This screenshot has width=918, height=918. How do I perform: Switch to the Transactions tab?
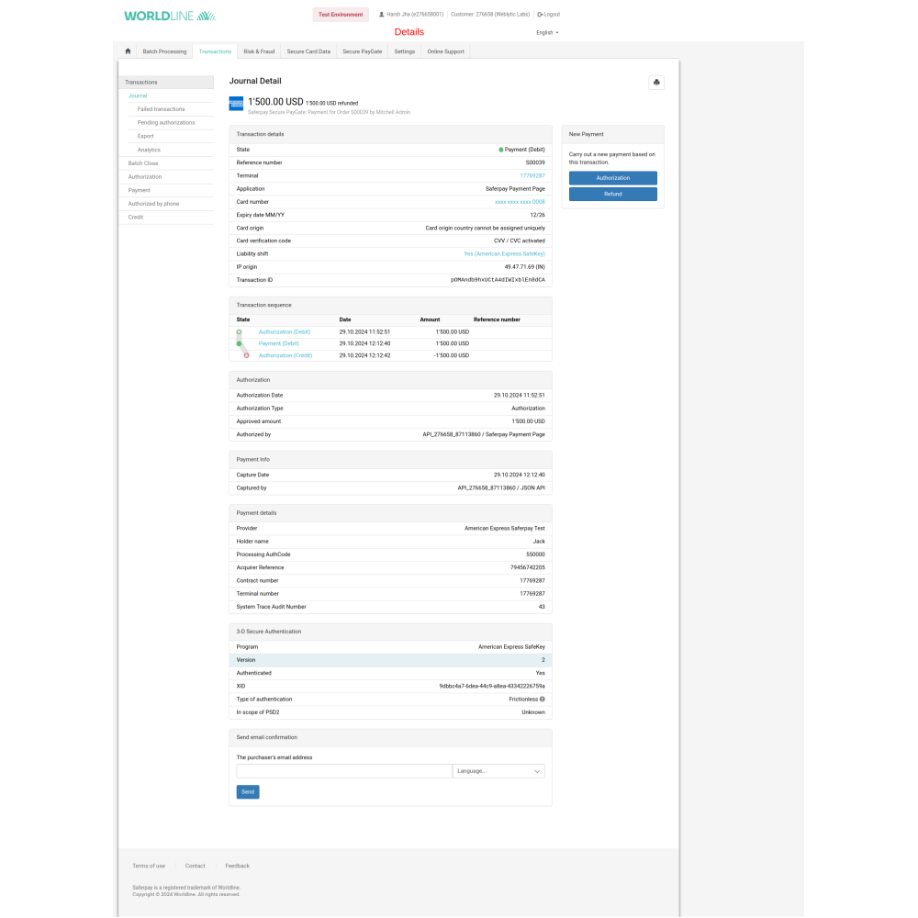[215, 51]
